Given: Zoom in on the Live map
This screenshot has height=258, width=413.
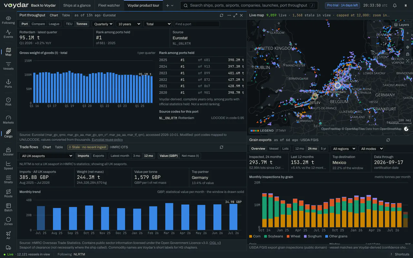Looking at the screenshot, I should coord(408,33).
